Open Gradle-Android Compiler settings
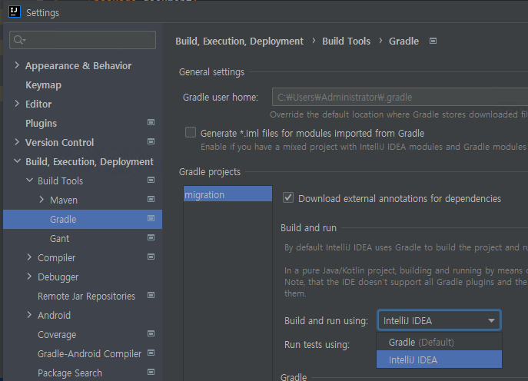This screenshot has height=381, width=528. 90,354
